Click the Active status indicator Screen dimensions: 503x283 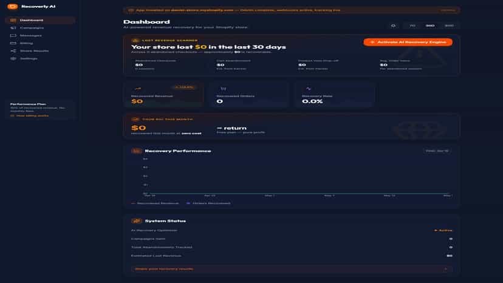tap(443, 230)
